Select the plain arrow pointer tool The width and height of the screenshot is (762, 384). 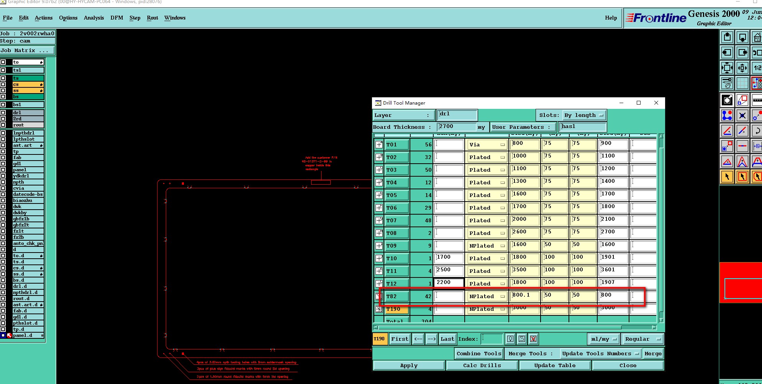coord(727,177)
